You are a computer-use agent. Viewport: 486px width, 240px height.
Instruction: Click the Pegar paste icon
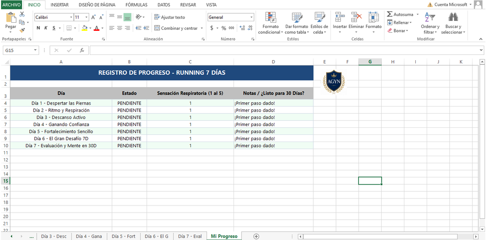11,18
